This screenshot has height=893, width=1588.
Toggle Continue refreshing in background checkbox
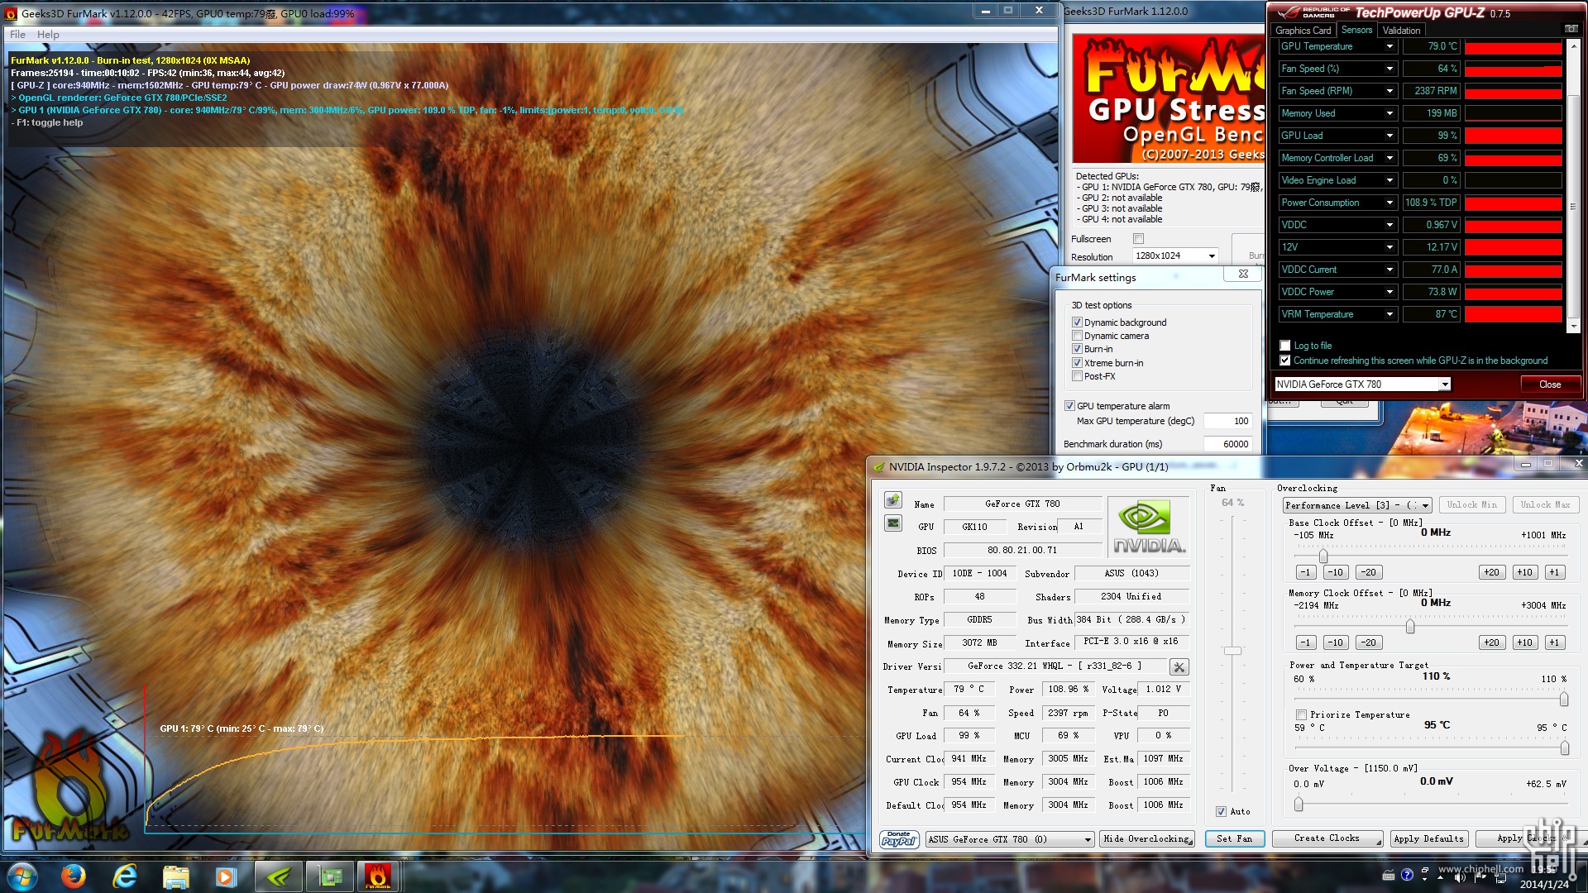tap(1284, 361)
